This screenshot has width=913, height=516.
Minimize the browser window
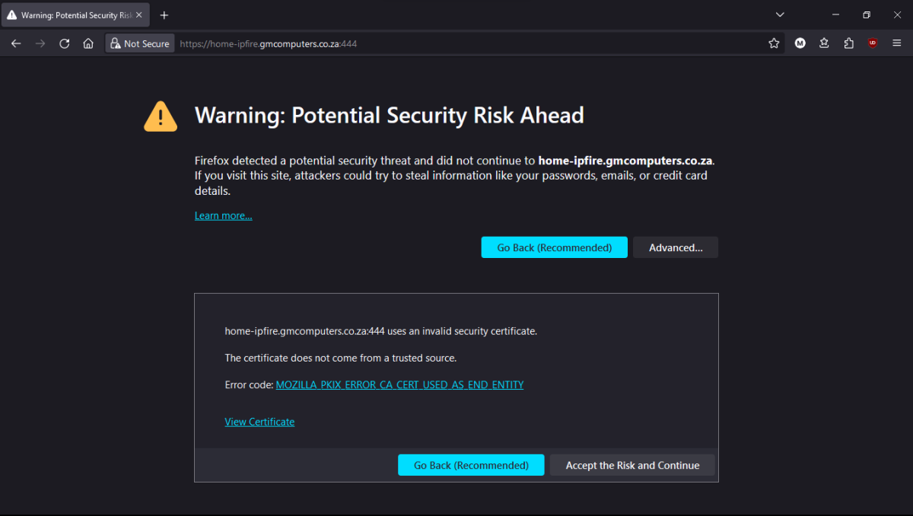pos(836,14)
